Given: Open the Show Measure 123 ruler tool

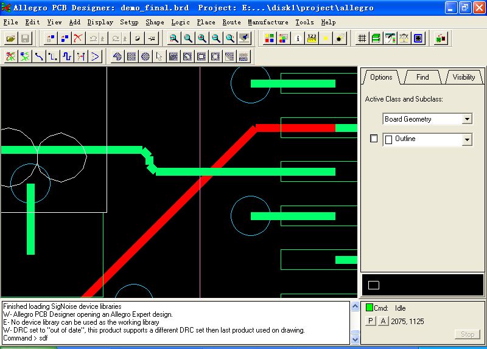Looking at the screenshot, I should tap(312, 38).
